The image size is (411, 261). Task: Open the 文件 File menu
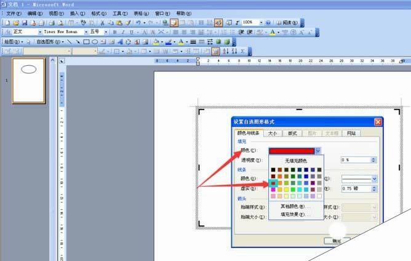[14, 14]
